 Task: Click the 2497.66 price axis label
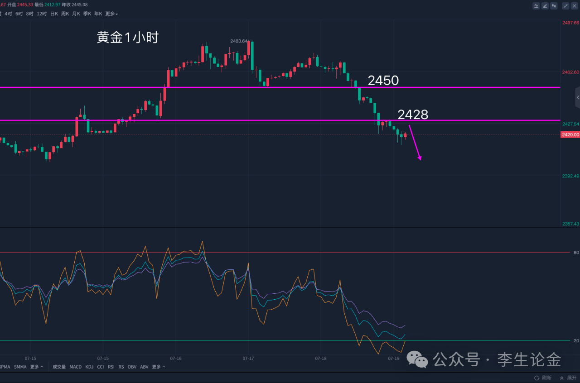570,23
